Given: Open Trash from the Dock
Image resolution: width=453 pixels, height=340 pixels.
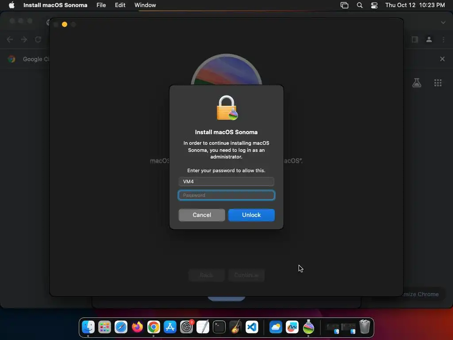Looking at the screenshot, I should (x=365, y=327).
